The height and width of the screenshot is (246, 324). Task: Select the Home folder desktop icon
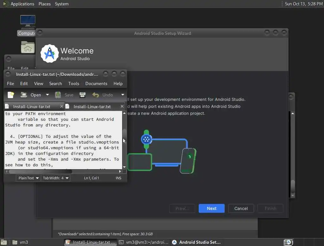(x=28, y=47)
